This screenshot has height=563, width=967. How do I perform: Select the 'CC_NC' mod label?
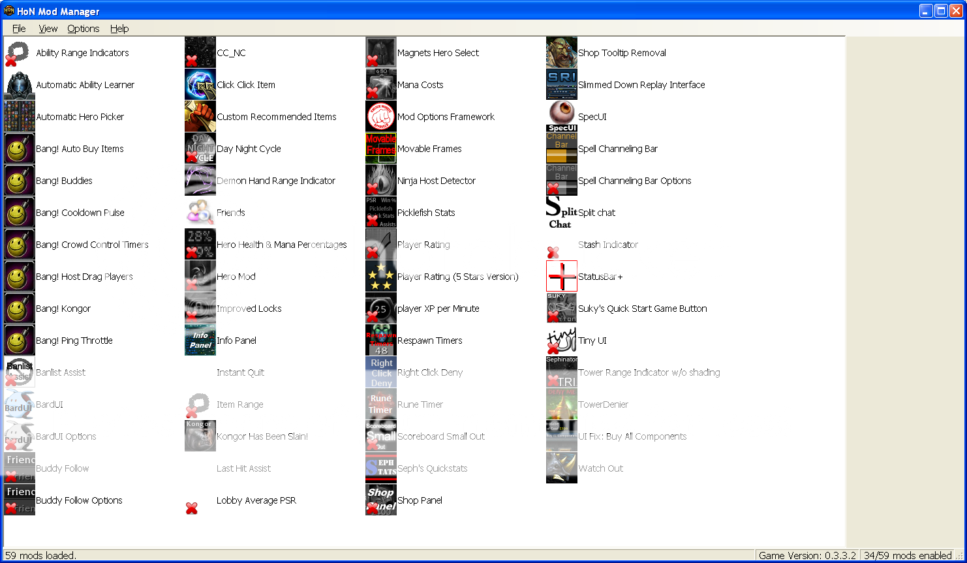pos(232,53)
